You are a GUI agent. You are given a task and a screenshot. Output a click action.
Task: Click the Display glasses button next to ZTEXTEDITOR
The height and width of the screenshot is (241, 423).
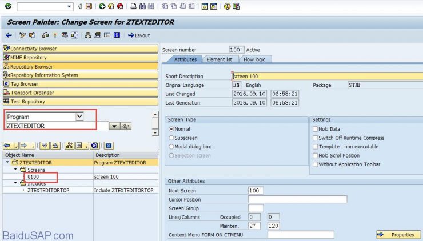(x=126, y=126)
